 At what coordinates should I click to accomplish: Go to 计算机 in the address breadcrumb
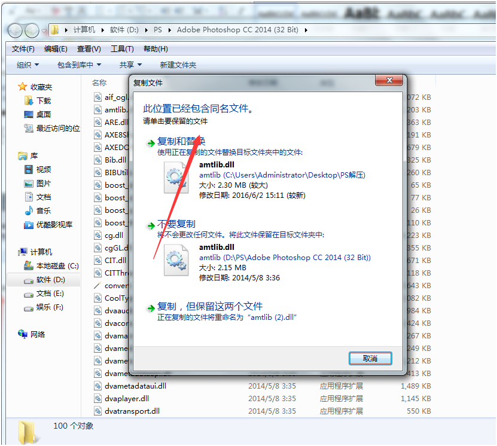(84, 30)
